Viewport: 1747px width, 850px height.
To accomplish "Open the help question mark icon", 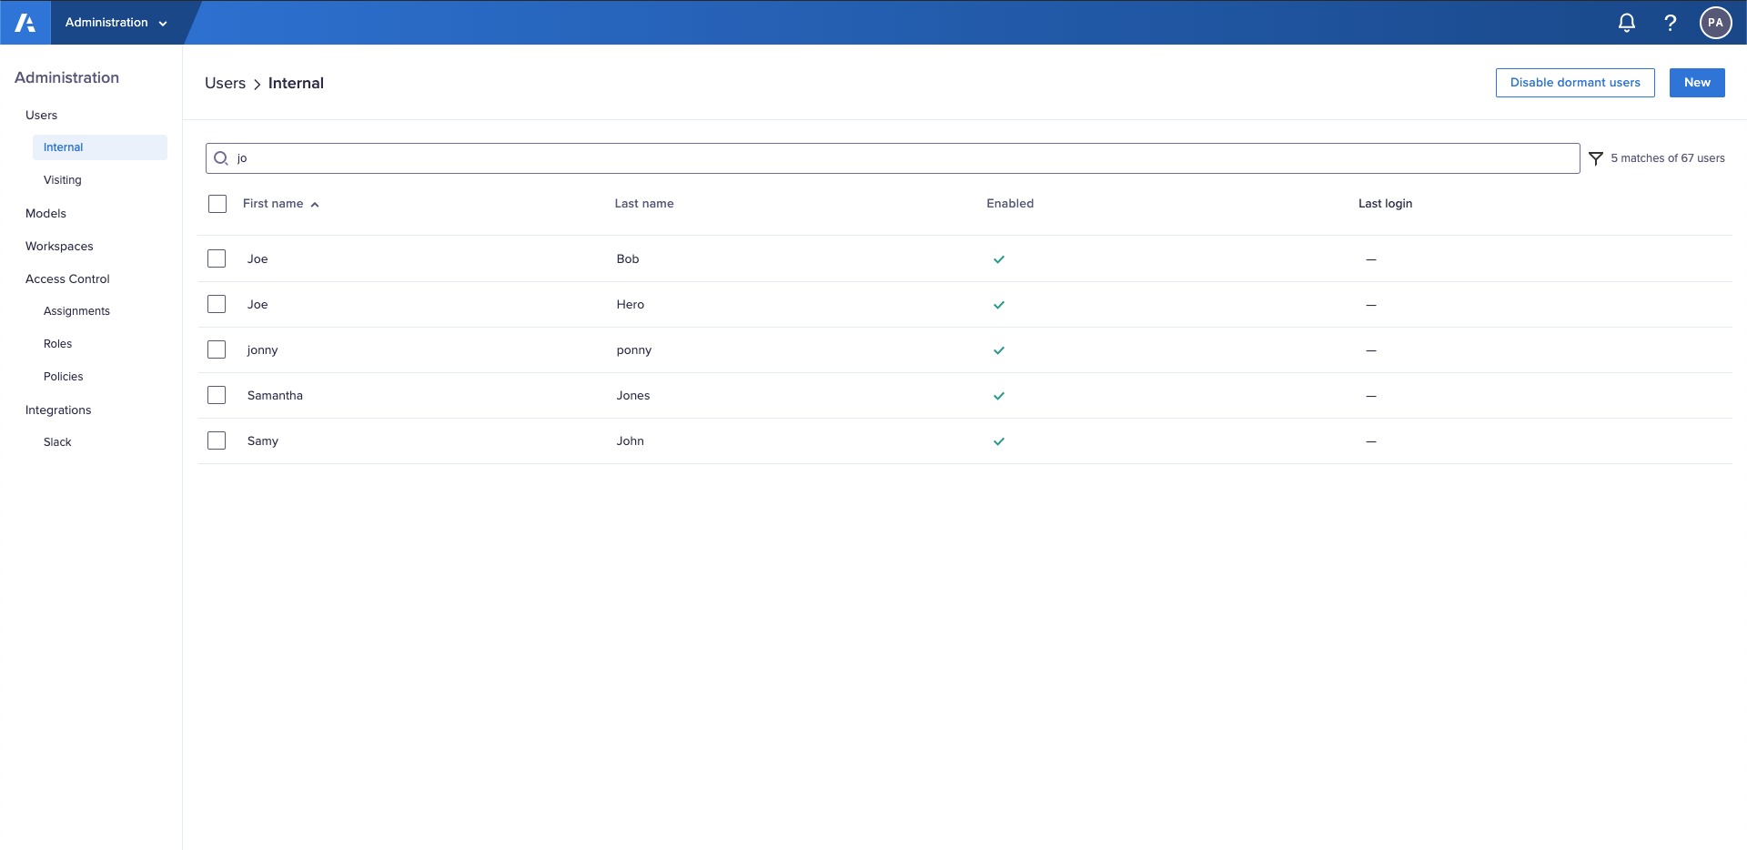I will click(1671, 23).
